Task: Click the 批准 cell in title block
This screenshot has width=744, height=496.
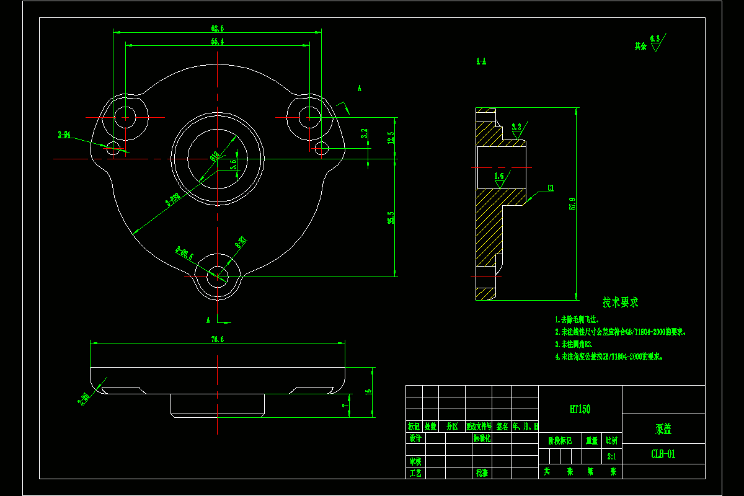Action: (482, 472)
